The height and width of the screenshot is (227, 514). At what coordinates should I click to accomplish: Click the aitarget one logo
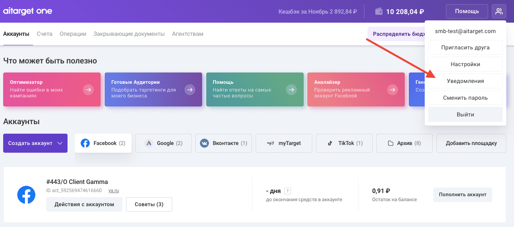pyautogui.click(x=28, y=11)
